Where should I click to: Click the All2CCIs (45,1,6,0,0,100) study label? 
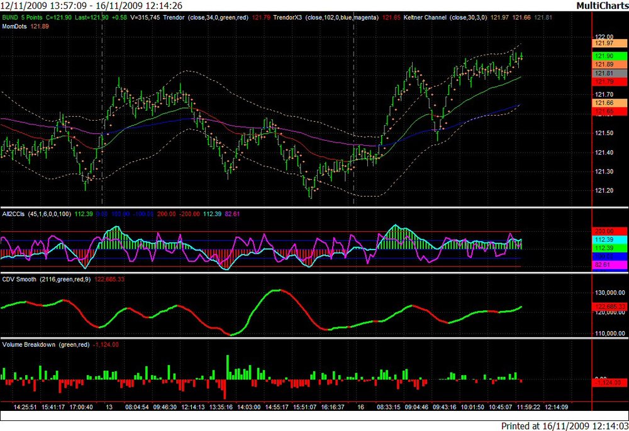pyautogui.click(x=36, y=214)
